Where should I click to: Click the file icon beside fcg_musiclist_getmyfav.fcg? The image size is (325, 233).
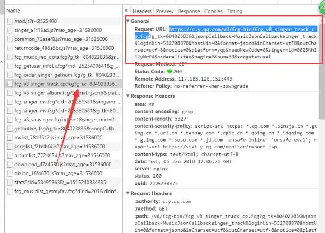(9, 191)
